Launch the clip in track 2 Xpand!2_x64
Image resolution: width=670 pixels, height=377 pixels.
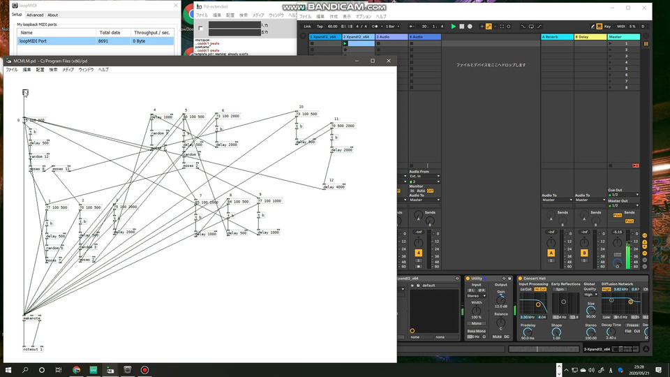(x=345, y=43)
